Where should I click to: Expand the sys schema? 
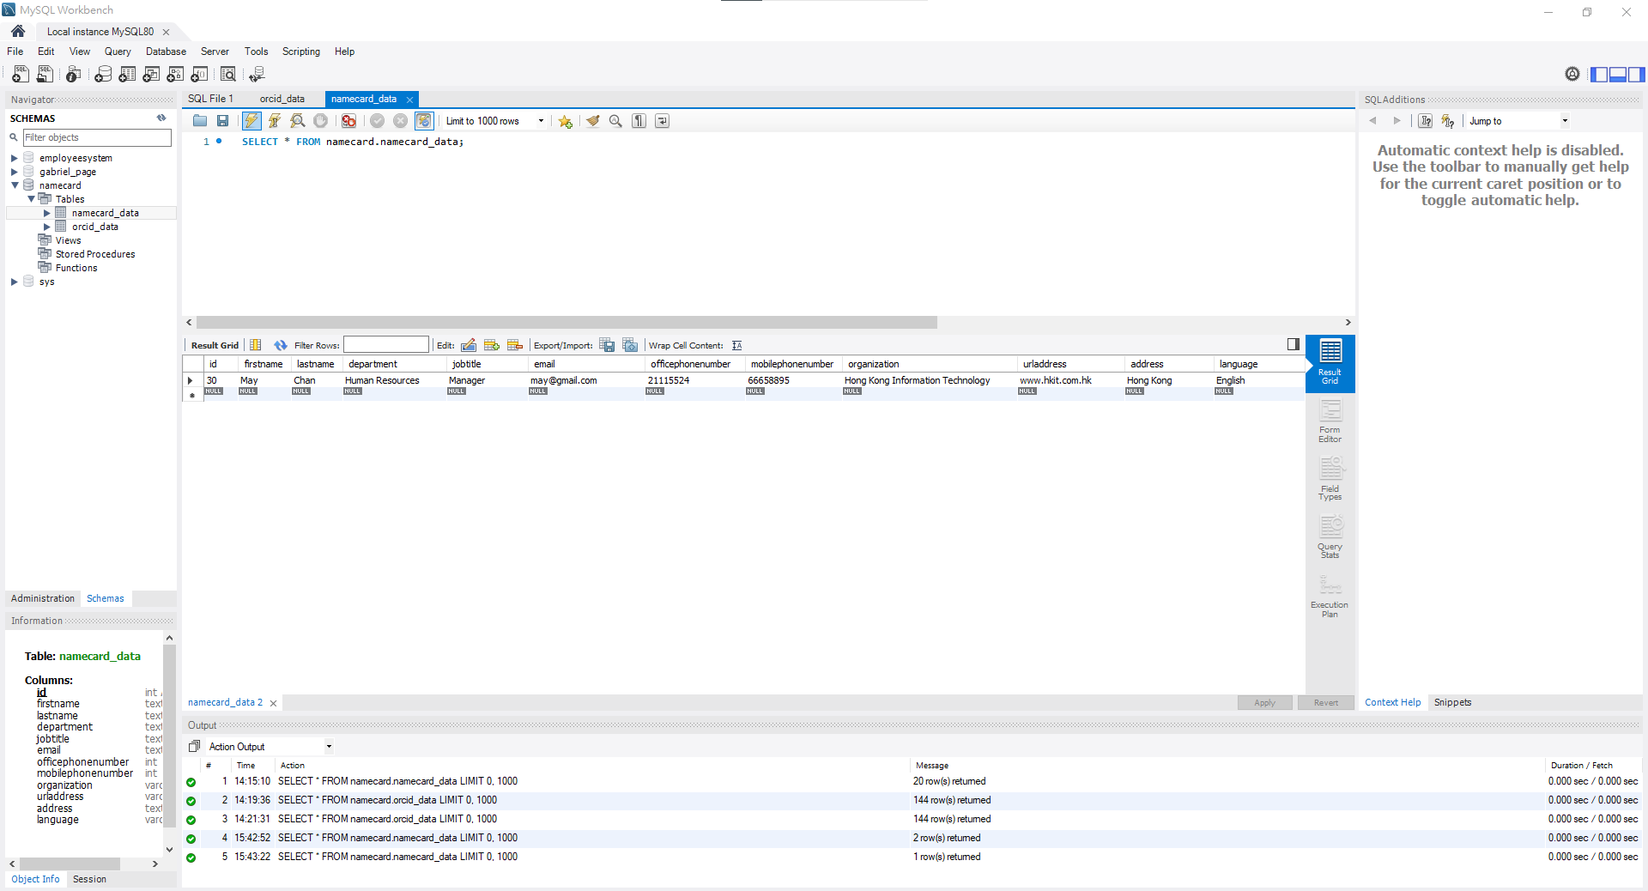click(15, 282)
